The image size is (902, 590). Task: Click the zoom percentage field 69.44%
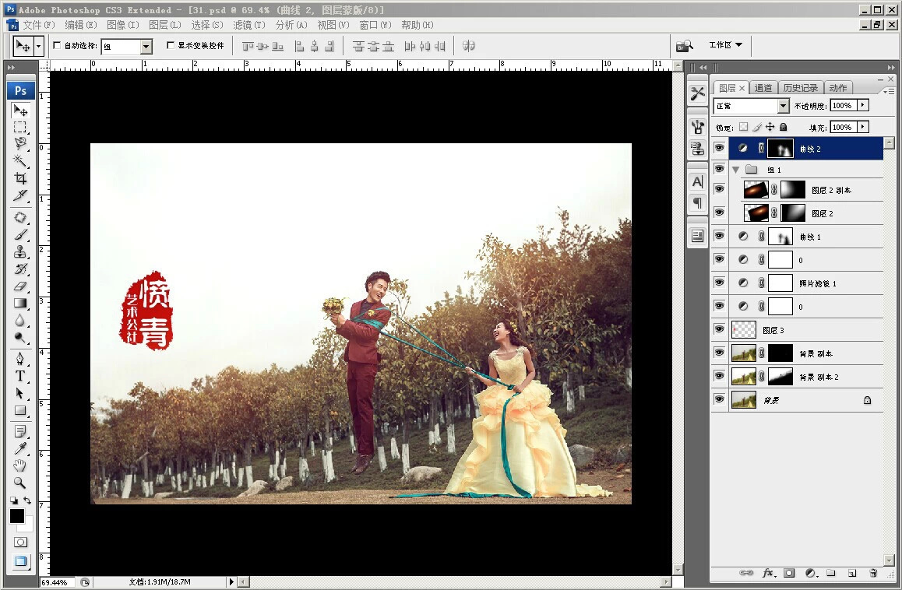[58, 582]
